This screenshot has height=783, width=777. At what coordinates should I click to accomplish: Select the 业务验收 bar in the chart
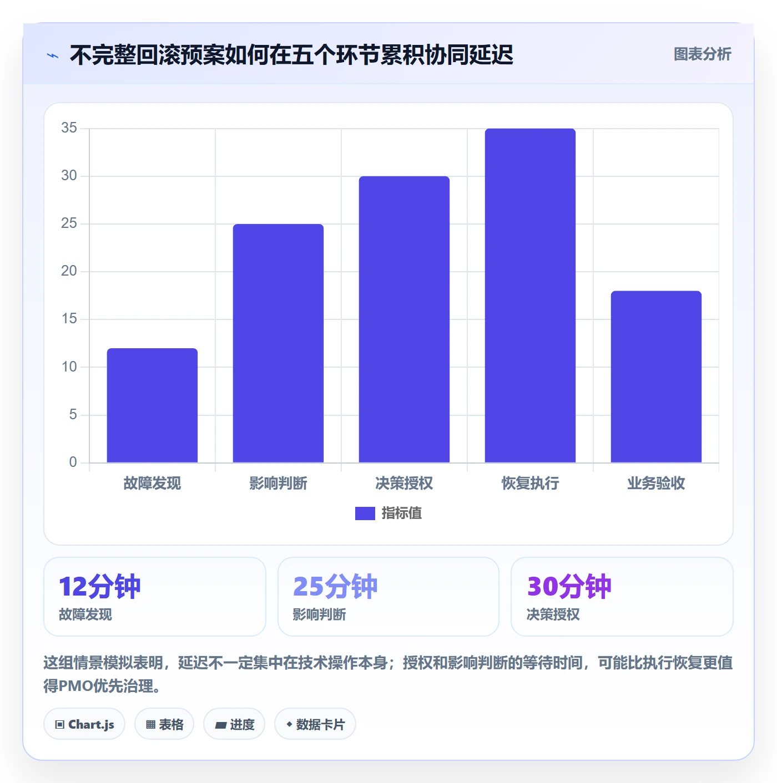[x=656, y=377]
